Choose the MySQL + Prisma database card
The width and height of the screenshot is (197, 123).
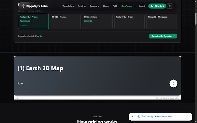pyautogui.click(x=65, y=21)
